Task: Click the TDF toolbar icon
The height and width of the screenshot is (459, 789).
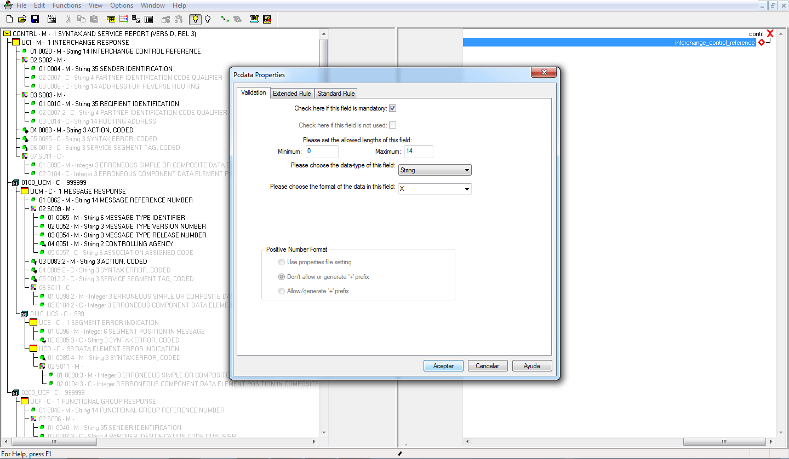Action: point(254,19)
